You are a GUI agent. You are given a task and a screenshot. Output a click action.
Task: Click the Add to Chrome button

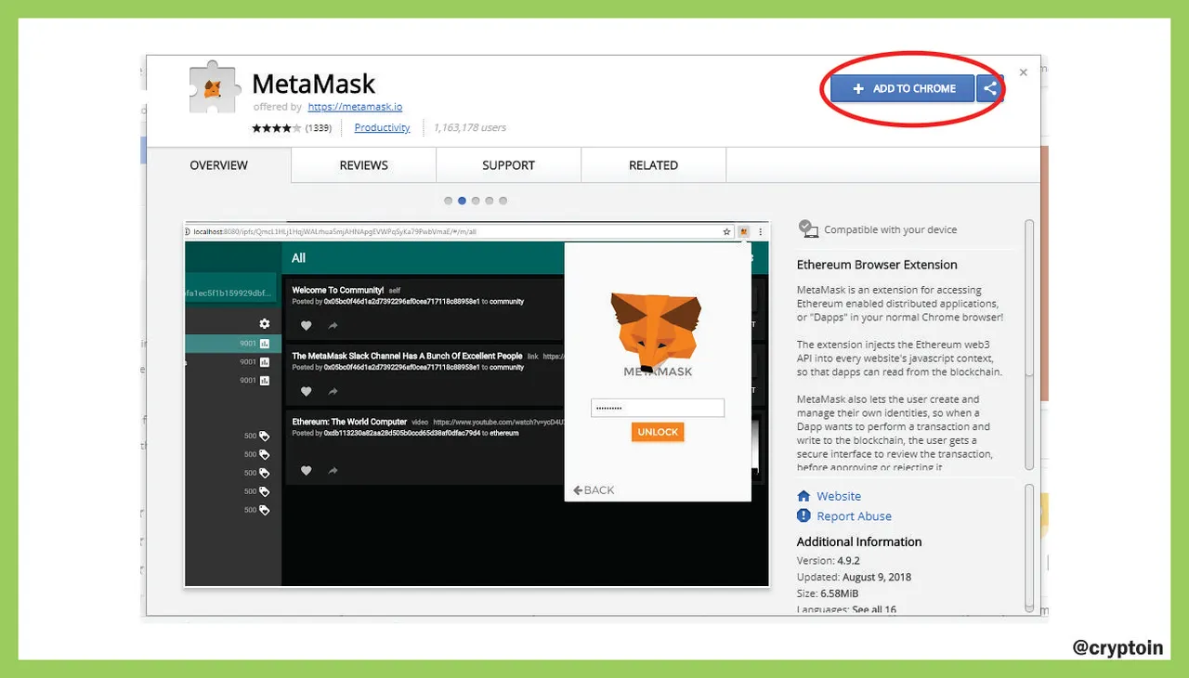(x=902, y=88)
